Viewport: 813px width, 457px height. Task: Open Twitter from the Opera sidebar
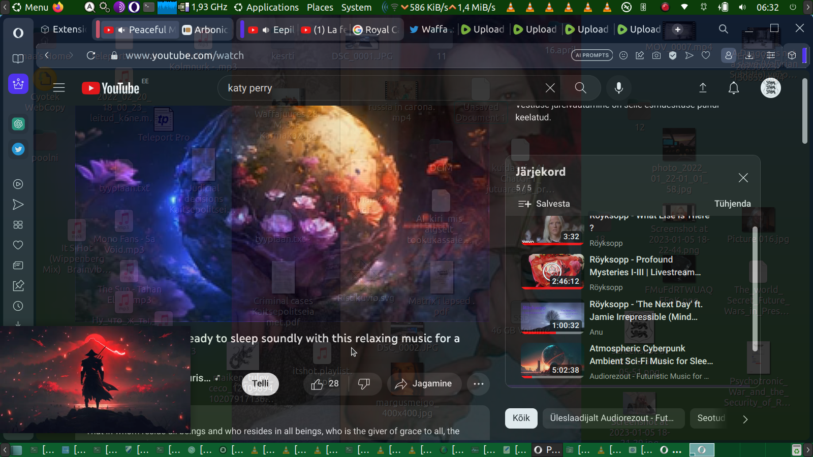click(18, 149)
